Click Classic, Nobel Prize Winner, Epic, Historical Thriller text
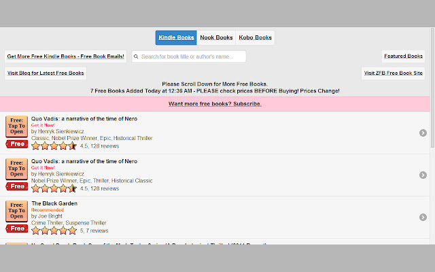Screen dimensions: 435x272 point(92,138)
